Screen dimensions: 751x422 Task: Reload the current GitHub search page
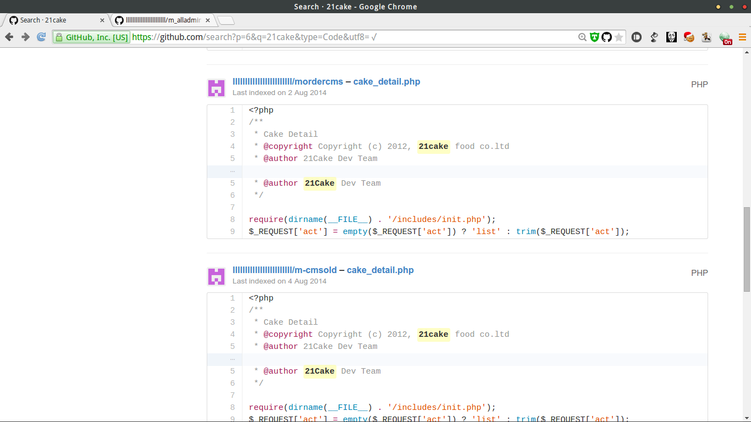pyautogui.click(x=41, y=37)
